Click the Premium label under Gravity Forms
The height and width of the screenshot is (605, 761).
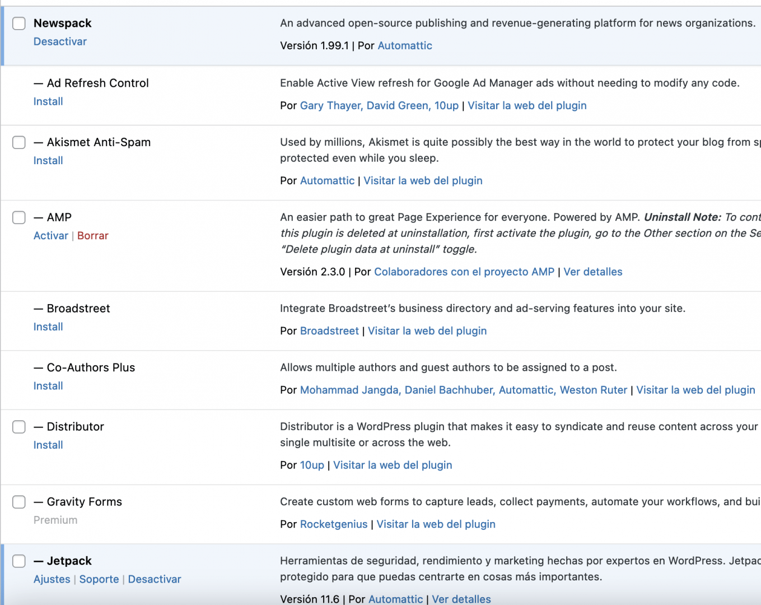click(55, 520)
